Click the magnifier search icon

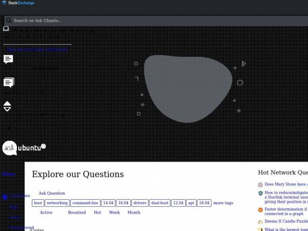coord(9,20)
